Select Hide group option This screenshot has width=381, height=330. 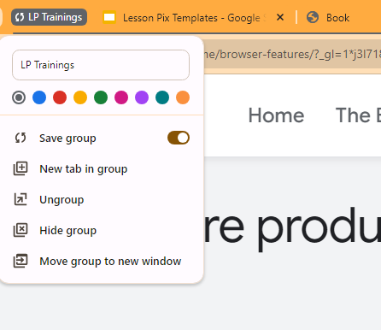coord(102,230)
